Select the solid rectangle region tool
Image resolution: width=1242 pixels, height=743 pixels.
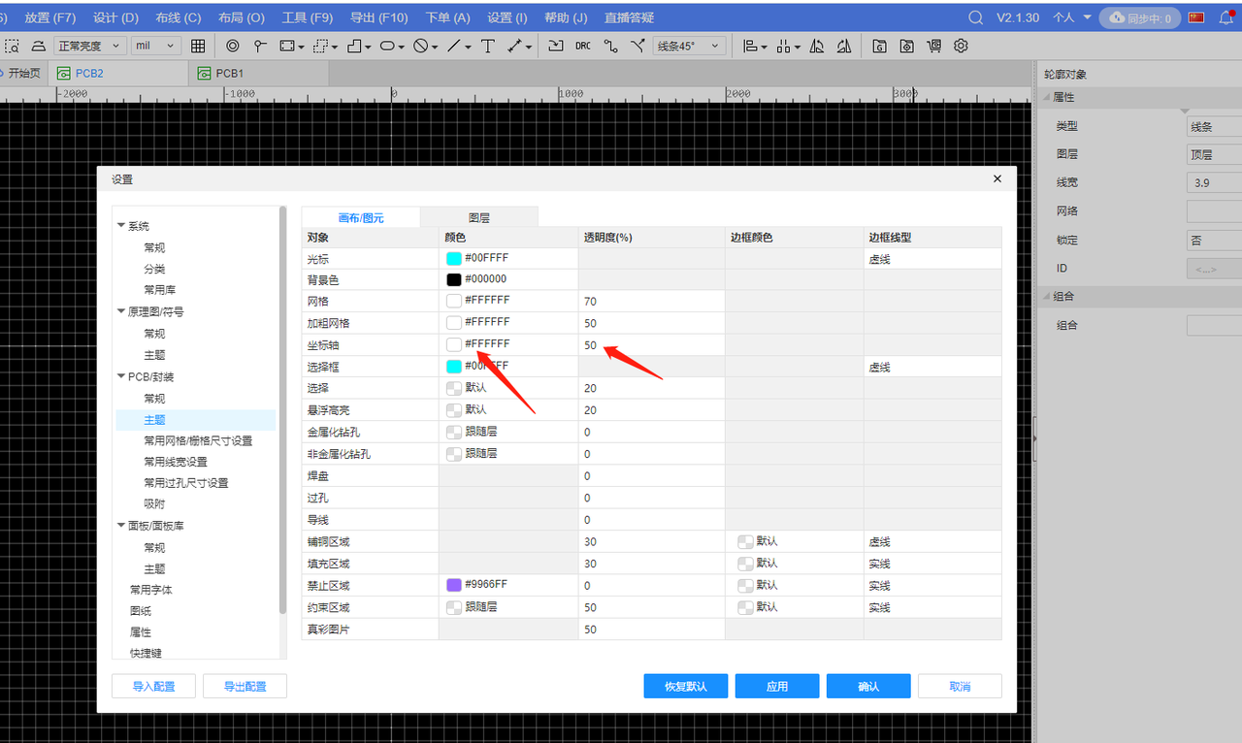coord(287,46)
